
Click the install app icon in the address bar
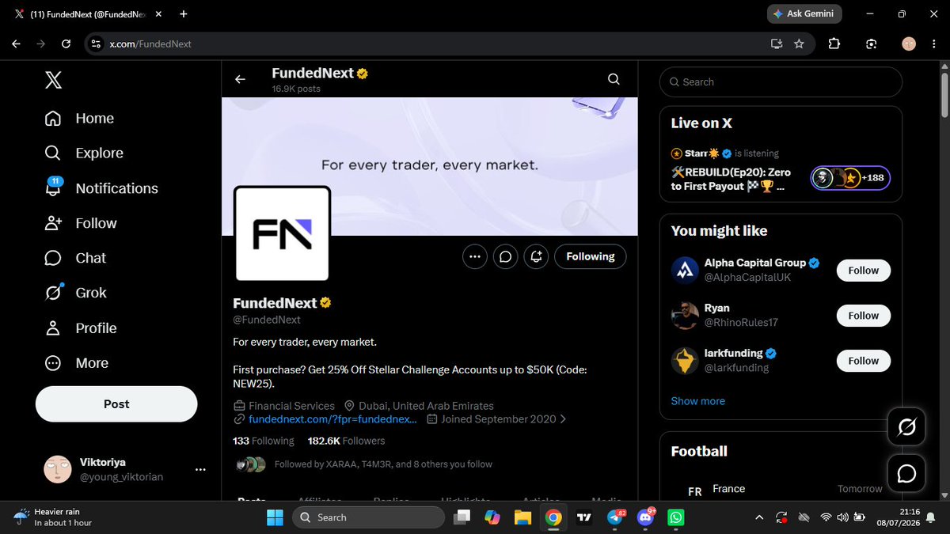pyautogui.click(x=777, y=44)
